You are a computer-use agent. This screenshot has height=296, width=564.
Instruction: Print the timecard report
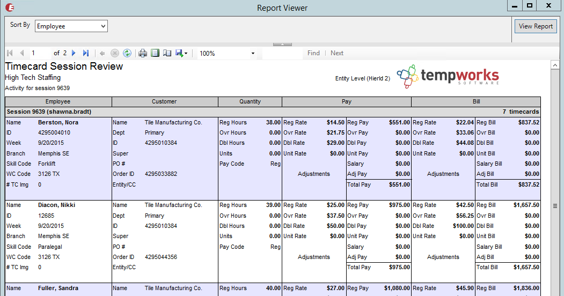tap(143, 53)
